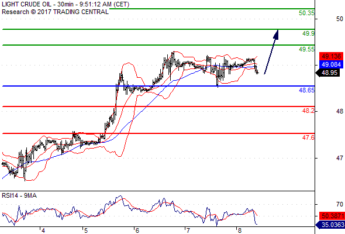Click the RSI axis label 70
The image size is (345, 234).
click(340, 205)
